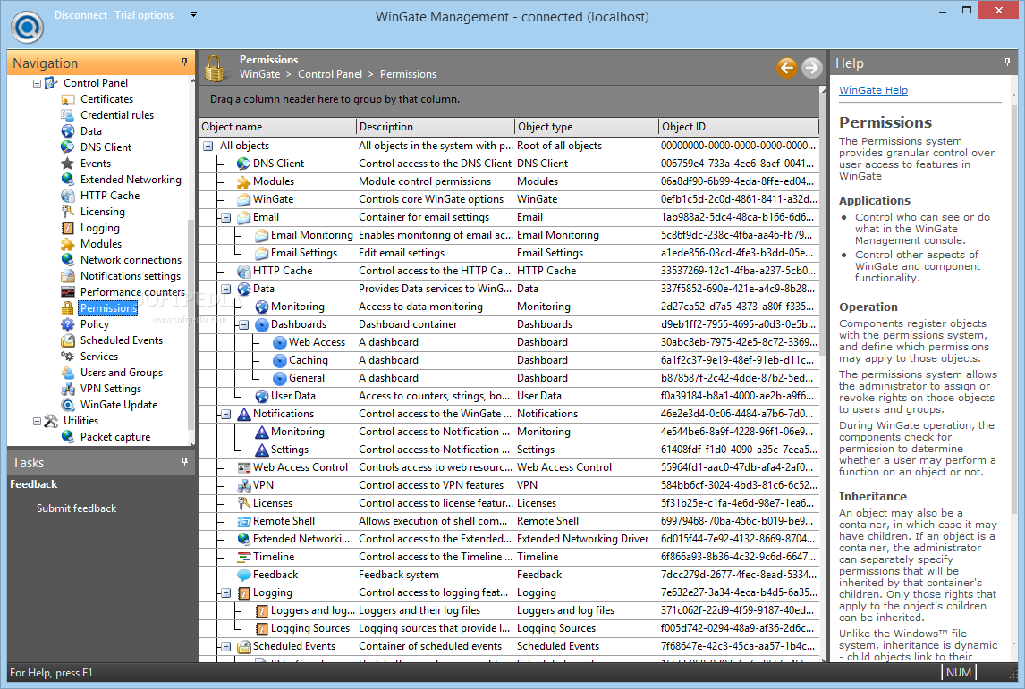This screenshot has height=689, width=1025.
Task: Click the Packet capture icon
Action: point(67,437)
